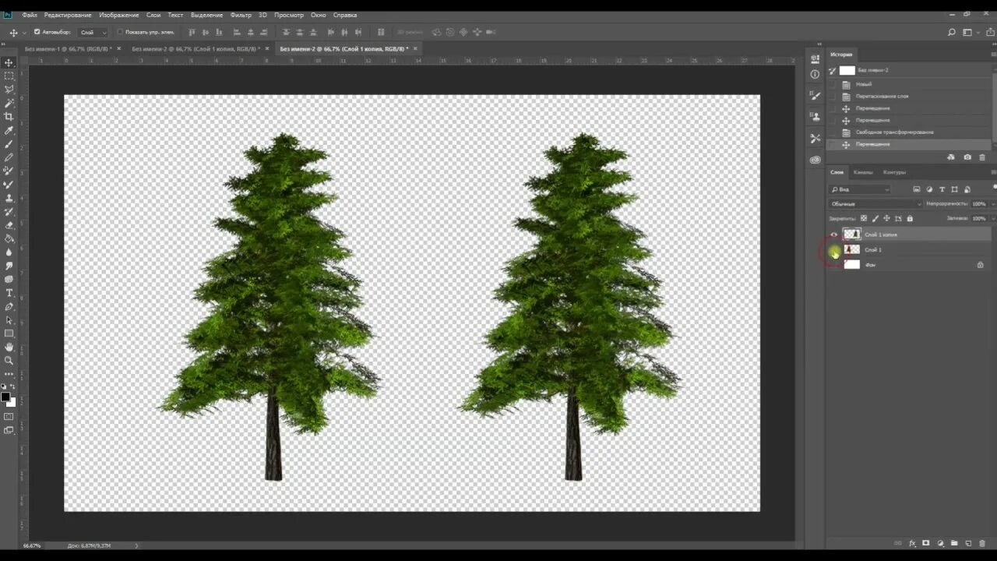Open the Слой auto-select dropdown

point(93,33)
